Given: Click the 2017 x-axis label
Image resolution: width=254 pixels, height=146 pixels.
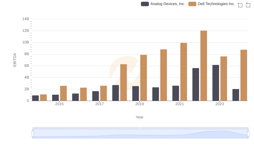Looking at the screenshot, I should [99, 104].
